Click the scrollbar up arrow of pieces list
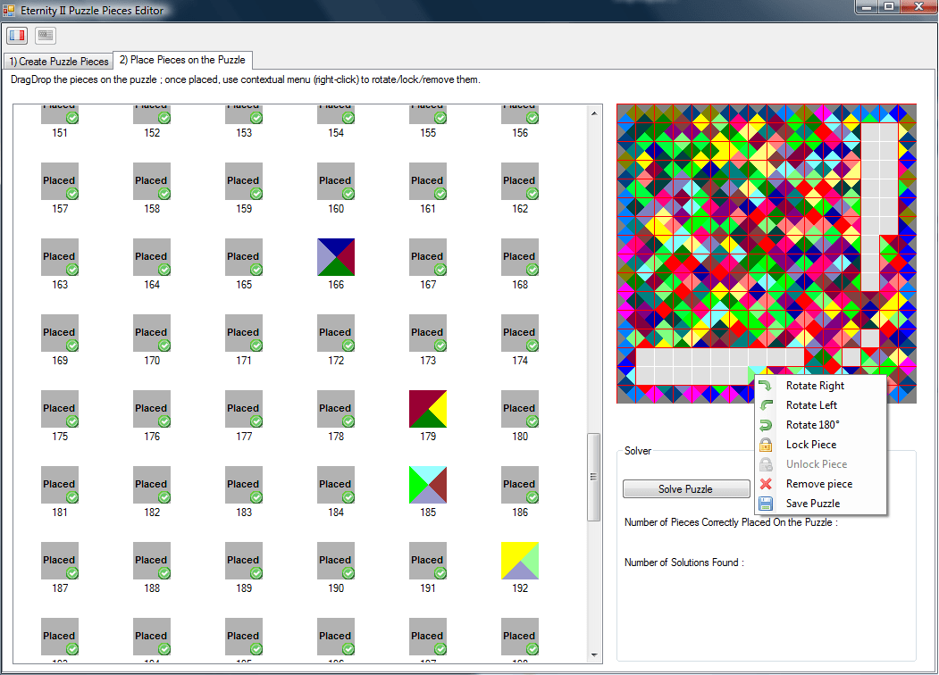This screenshot has height=675, width=939. (594, 113)
